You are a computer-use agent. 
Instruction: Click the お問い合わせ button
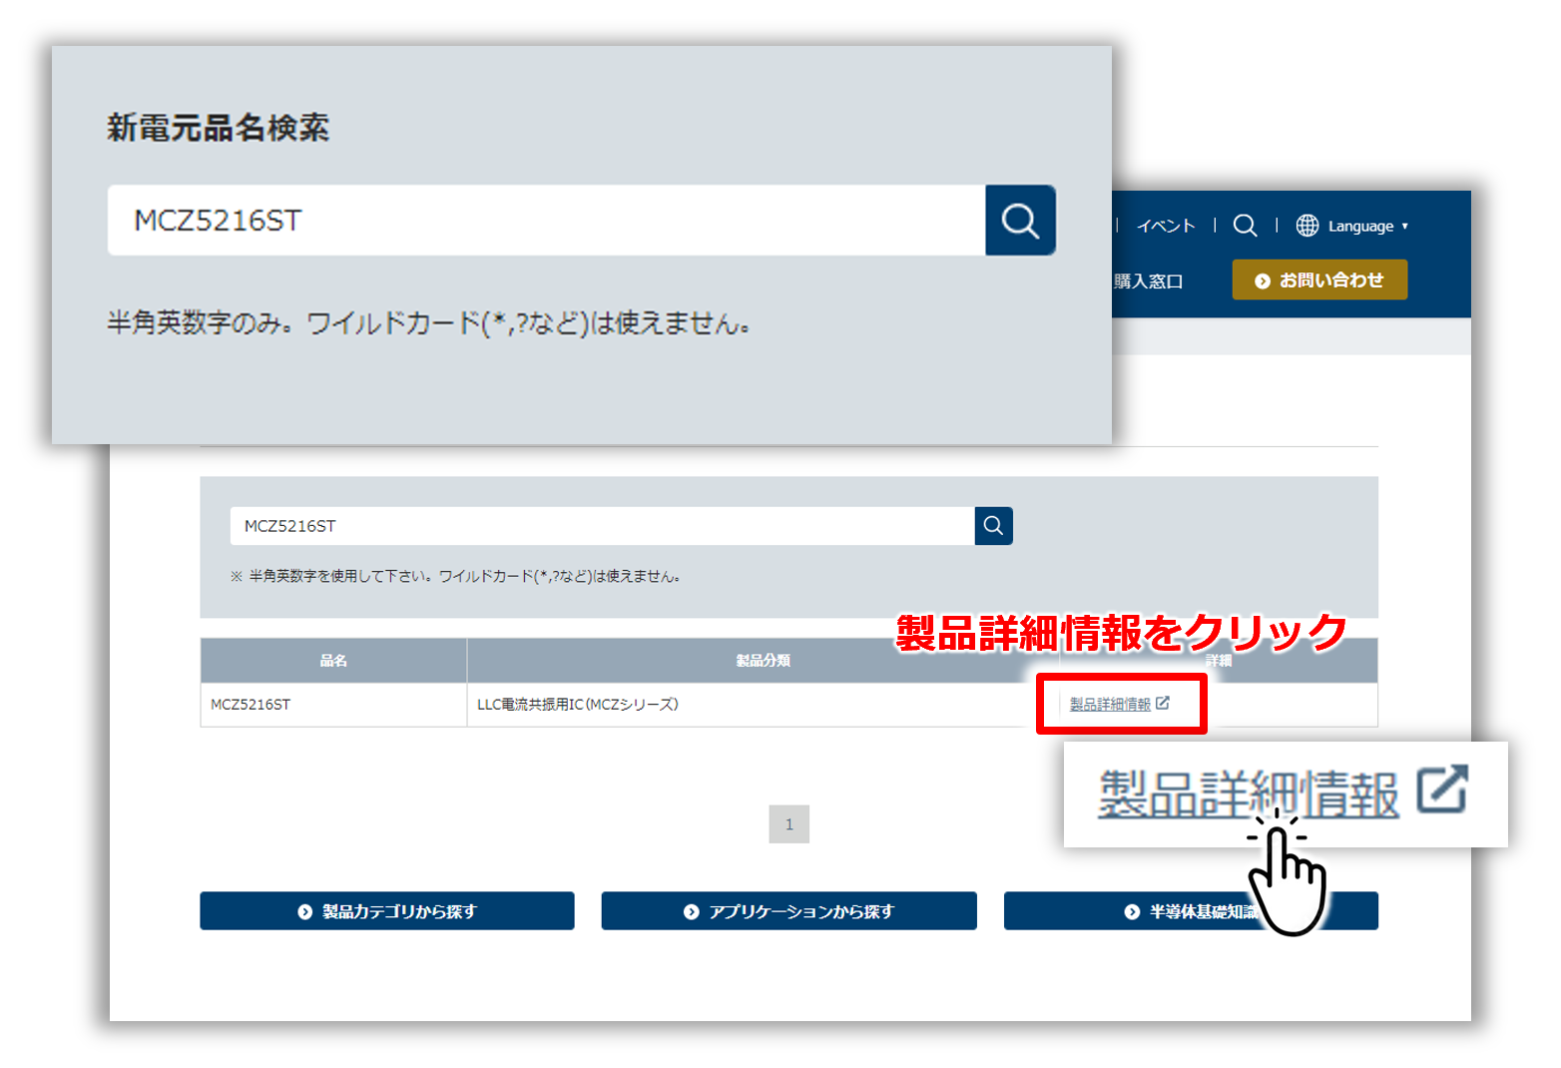[1319, 279]
